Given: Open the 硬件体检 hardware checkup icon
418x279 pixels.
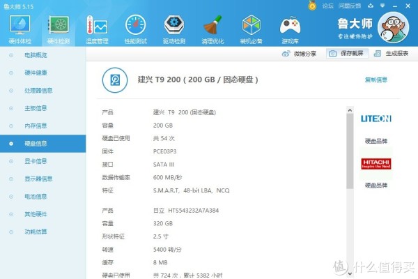Looking at the screenshot, I should click(x=20, y=25).
